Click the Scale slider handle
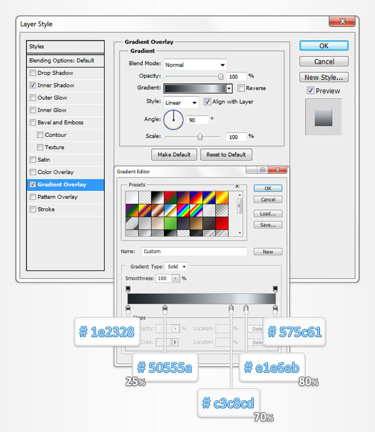This screenshot has width=375, height=432. pyautogui.click(x=200, y=137)
